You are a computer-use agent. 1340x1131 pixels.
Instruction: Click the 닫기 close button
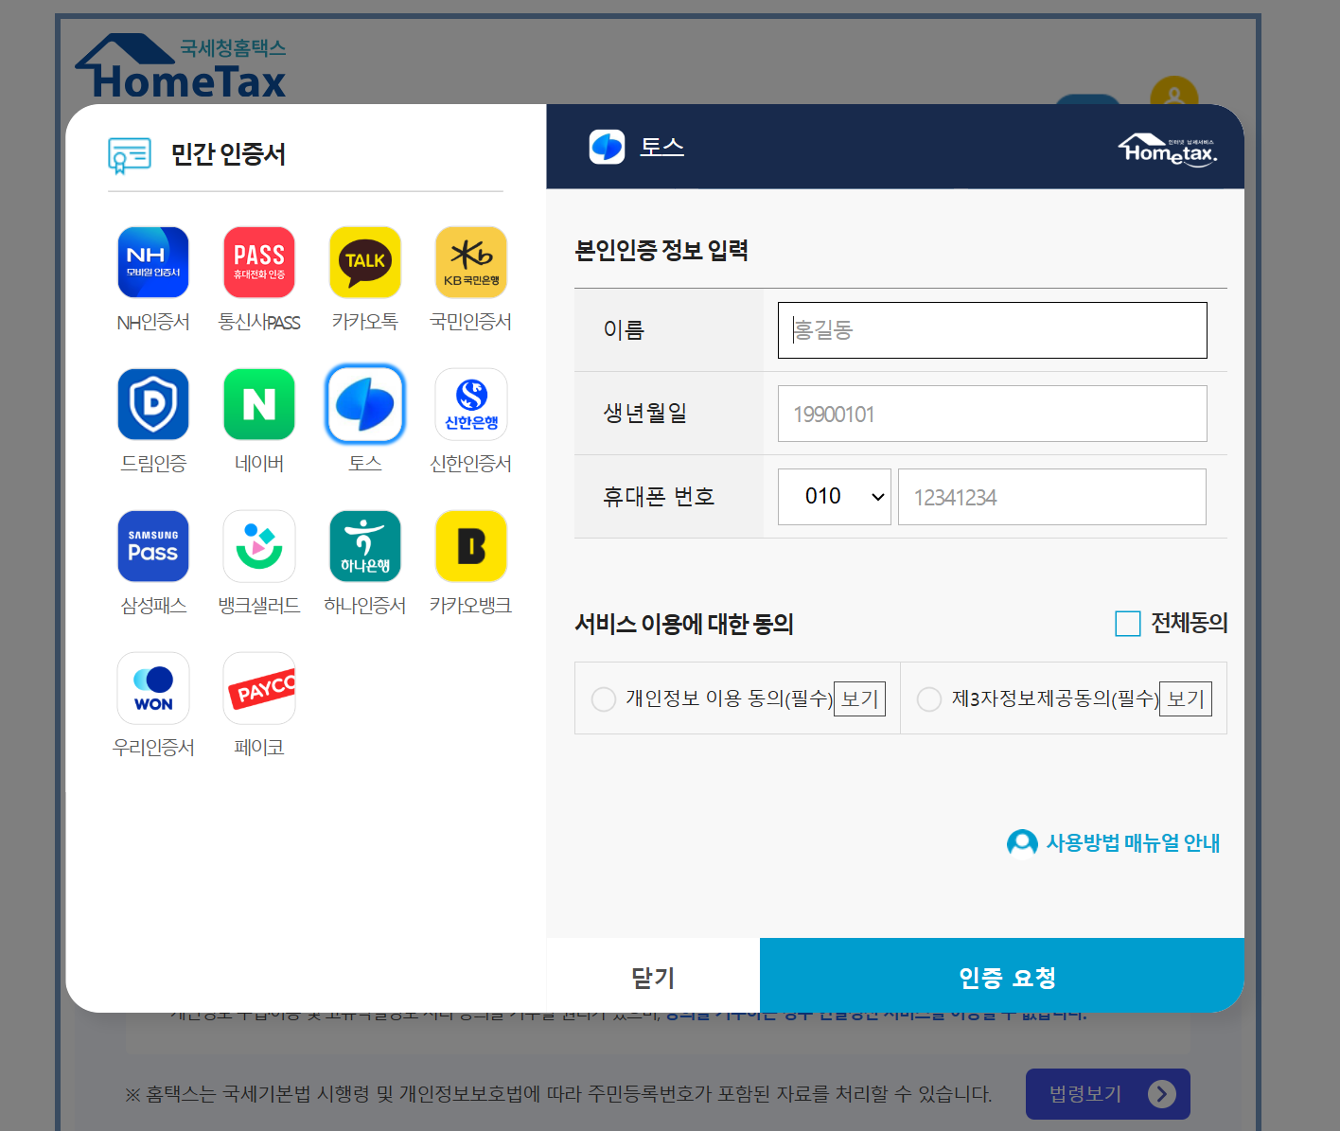pyautogui.click(x=653, y=976)
